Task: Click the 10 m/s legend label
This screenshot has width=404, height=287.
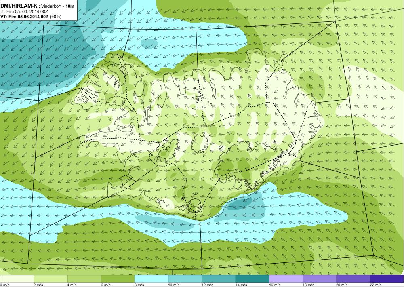Action: tap(174, 285)
